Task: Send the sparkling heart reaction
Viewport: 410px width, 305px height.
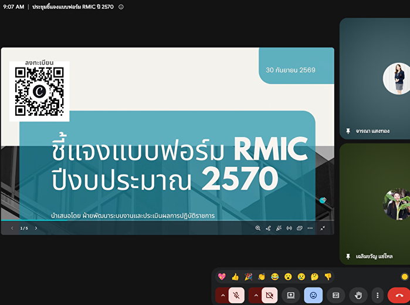Action: (222, 277)
